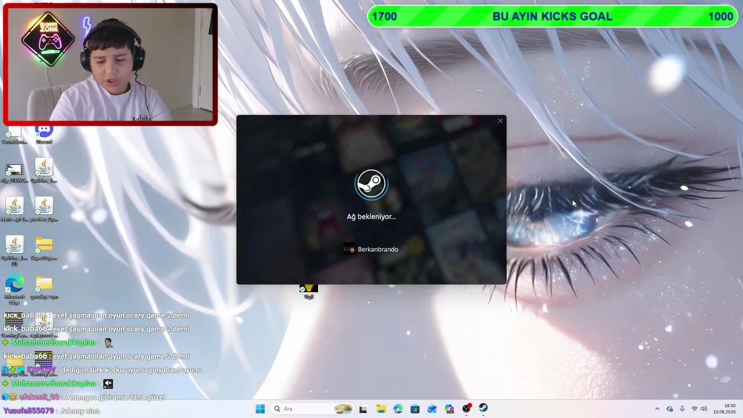Expand the hidden system tray icons chevron

coord(657,409)
